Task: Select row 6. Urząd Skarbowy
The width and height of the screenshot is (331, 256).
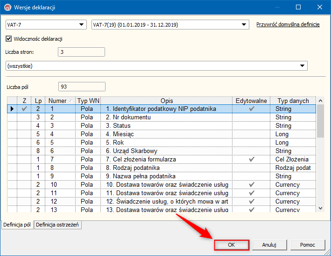Action: pos(167,151)
